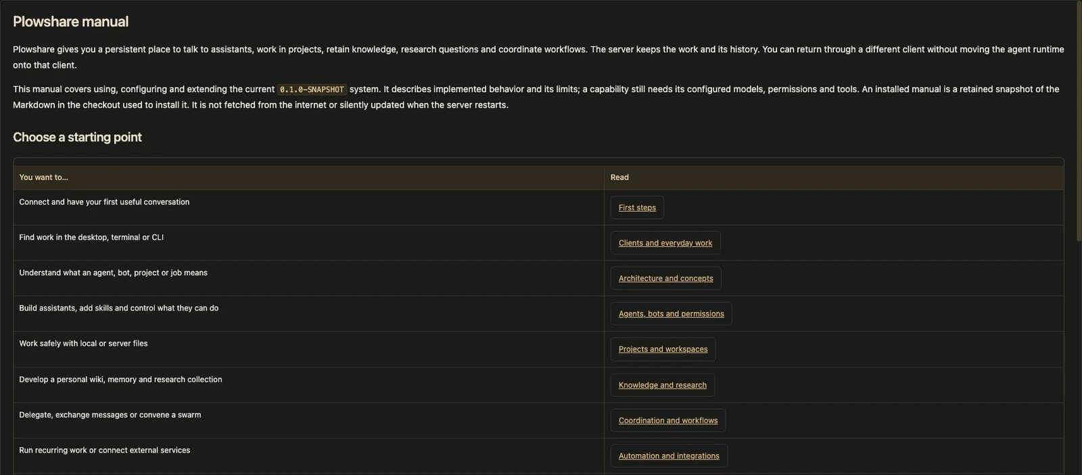1082x475 pixels.
Task: Follow Coordination and workflows link
Action: pos(668,420)
